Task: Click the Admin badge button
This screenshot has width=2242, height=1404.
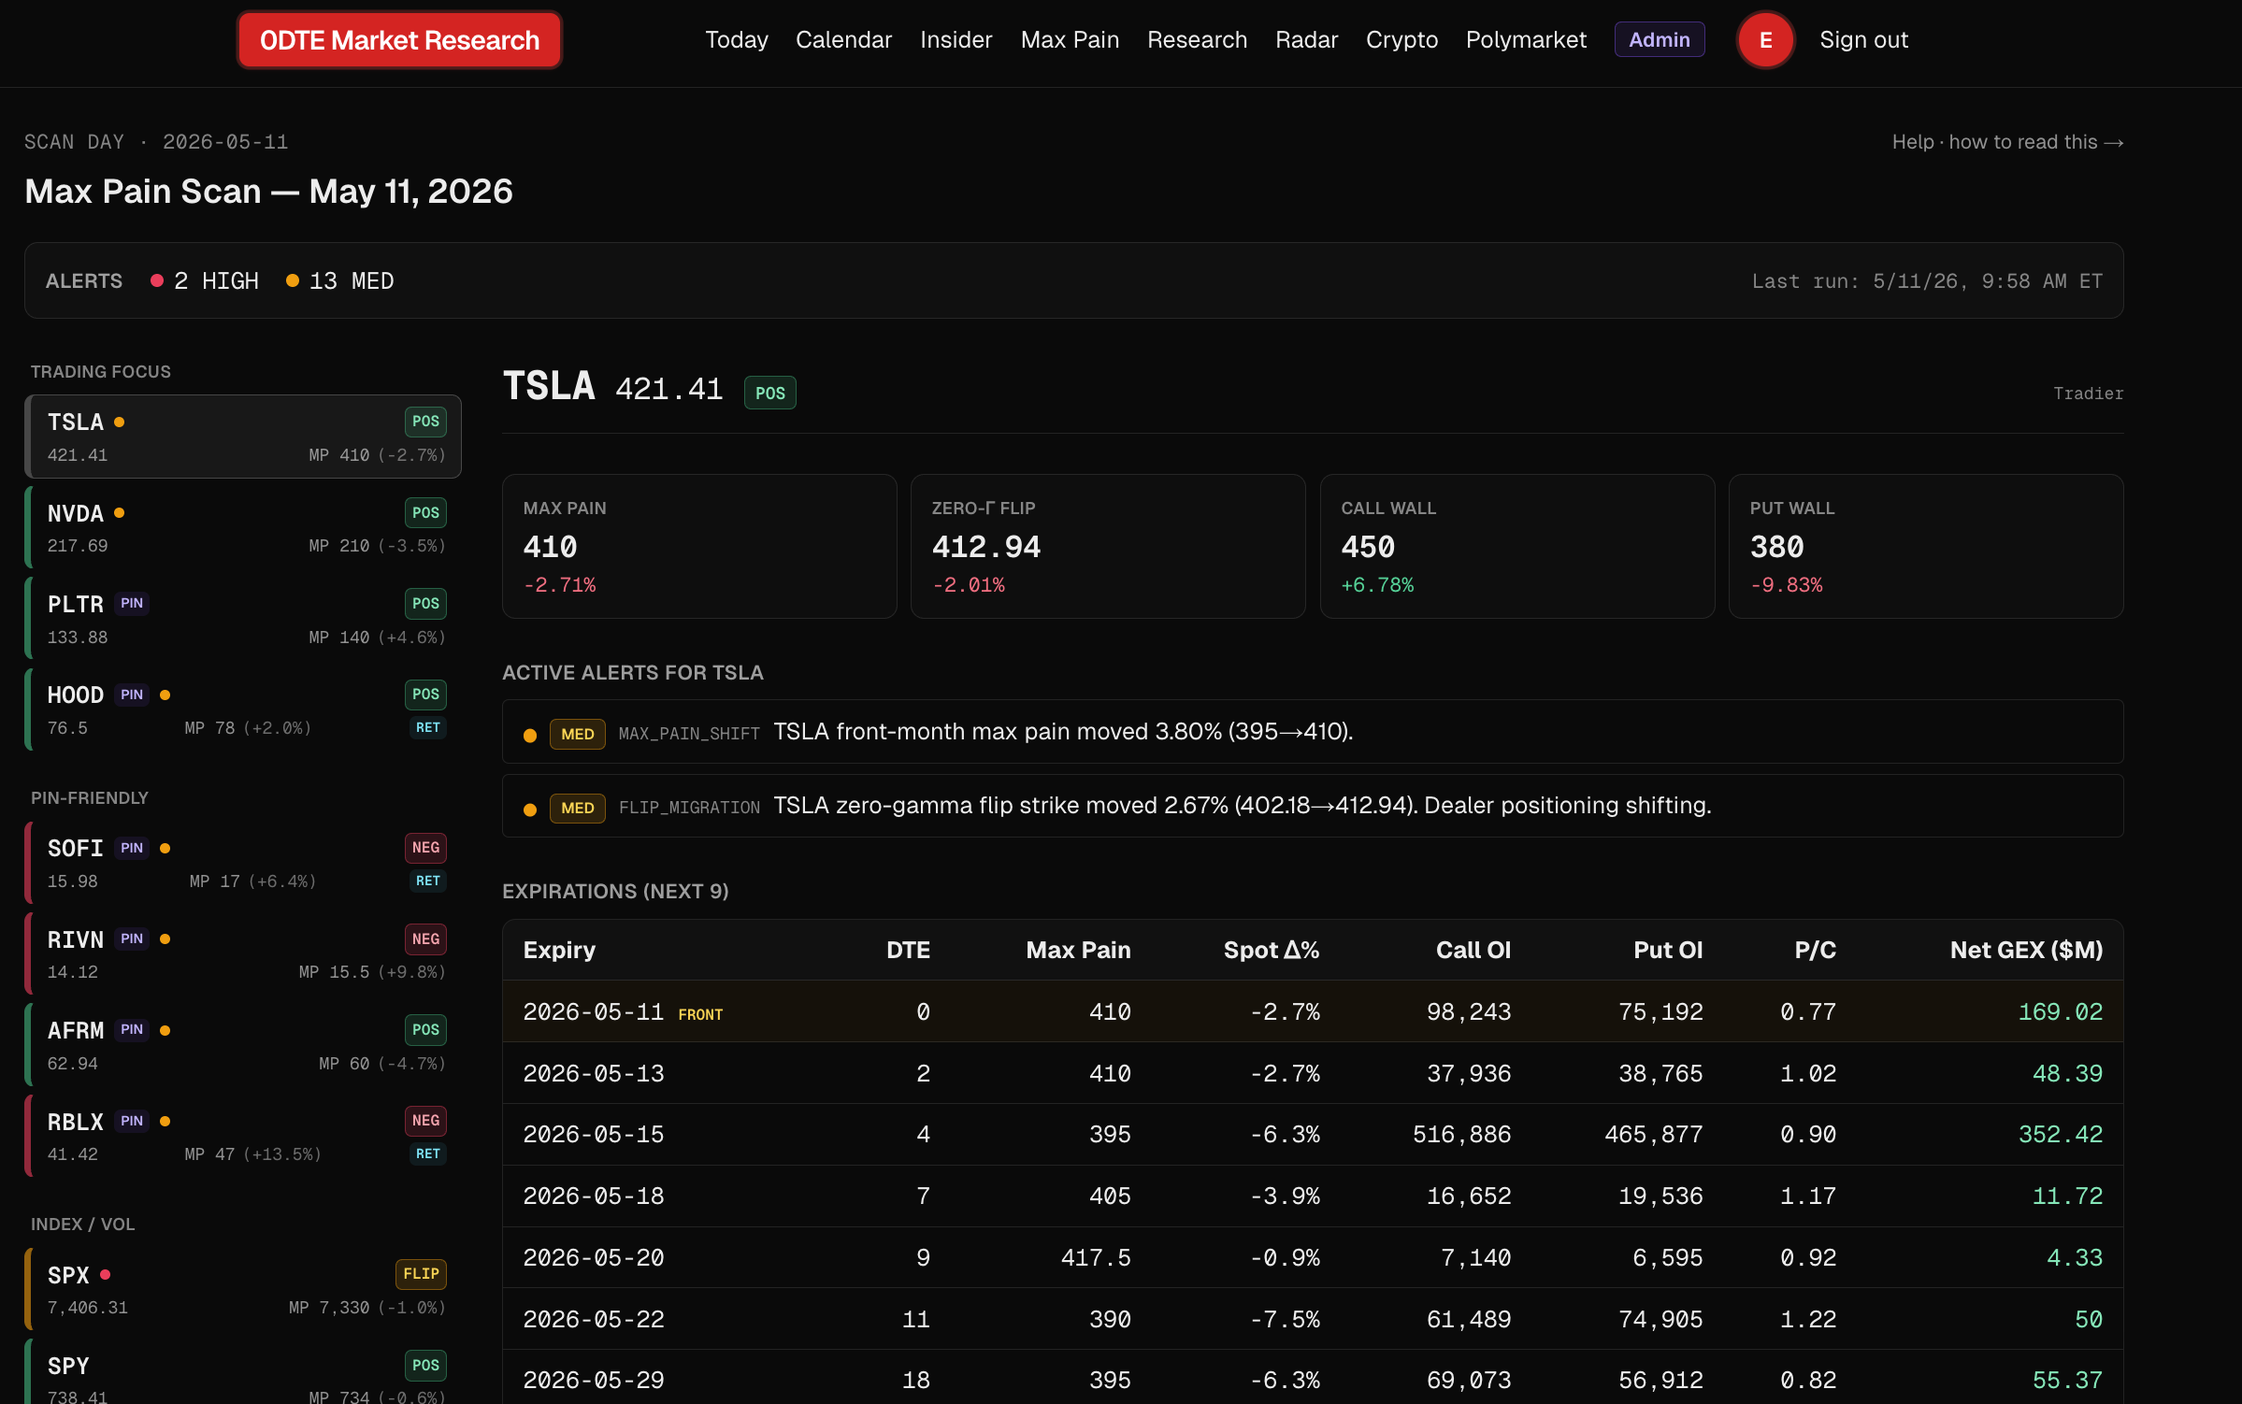Action: coord(1659,40)
